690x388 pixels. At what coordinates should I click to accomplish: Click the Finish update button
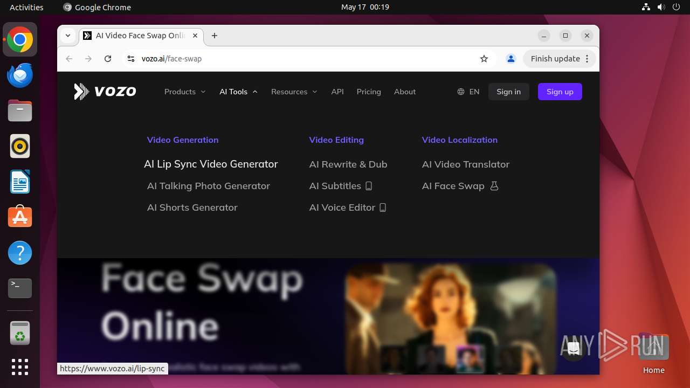pos(560,59)
